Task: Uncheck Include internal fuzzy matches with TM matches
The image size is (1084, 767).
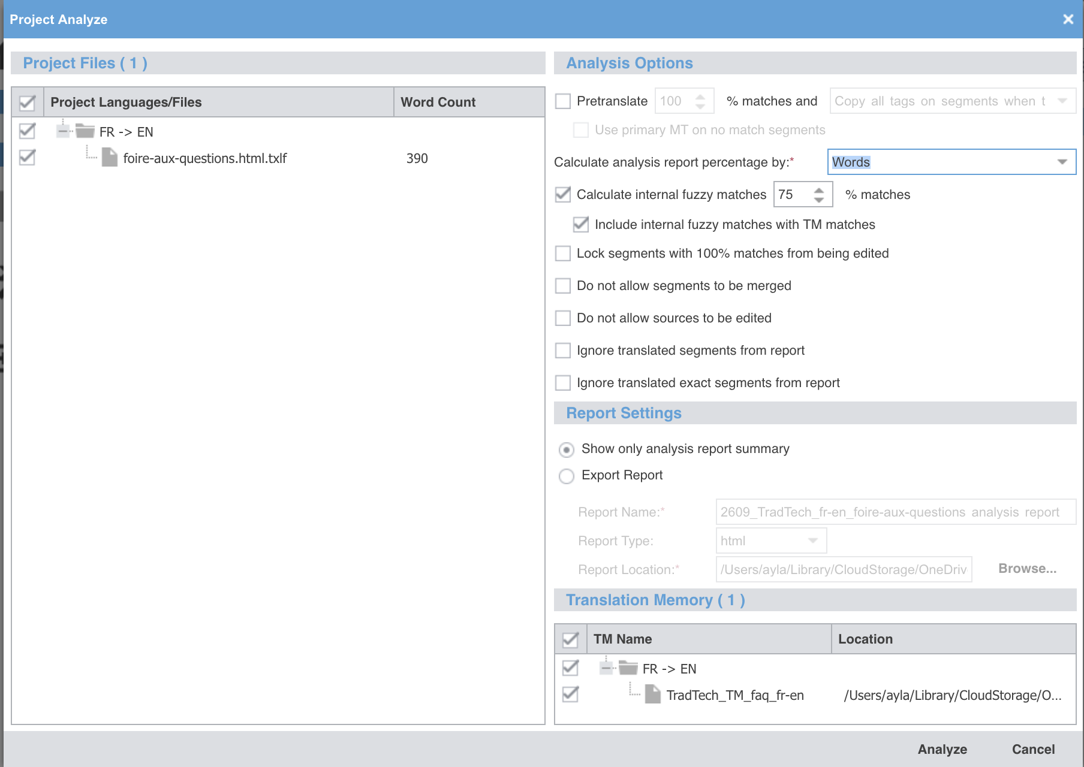Action: (x=581, y=224)
